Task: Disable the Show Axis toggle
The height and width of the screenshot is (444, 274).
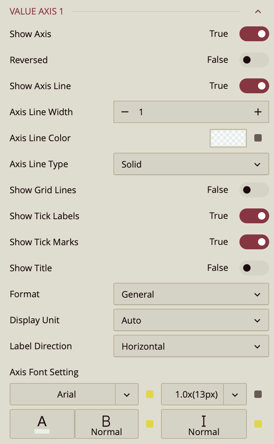Action: [254, 34]
